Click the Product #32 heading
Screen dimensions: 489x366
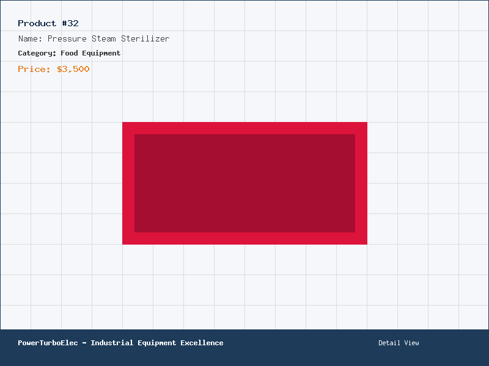coord(48,23)
